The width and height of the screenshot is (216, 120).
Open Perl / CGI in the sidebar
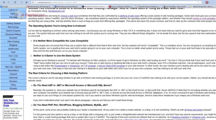point(13,56)
